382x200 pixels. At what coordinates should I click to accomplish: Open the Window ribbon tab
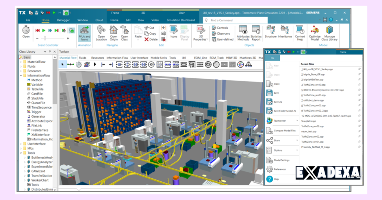coord(82,20)
